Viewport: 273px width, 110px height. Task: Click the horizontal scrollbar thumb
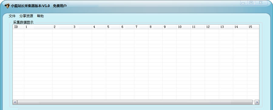135,102
